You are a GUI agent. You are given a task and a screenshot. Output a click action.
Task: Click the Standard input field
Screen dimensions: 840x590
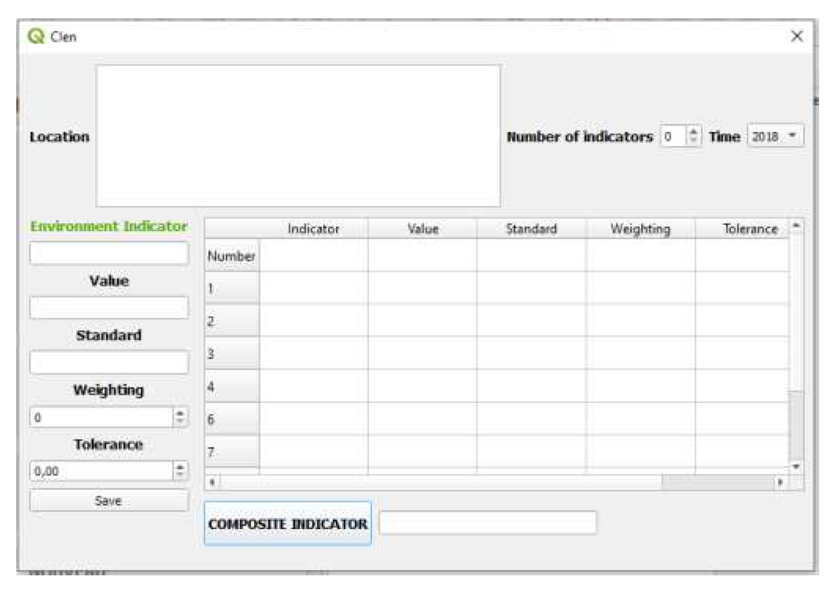pos(108,362)
